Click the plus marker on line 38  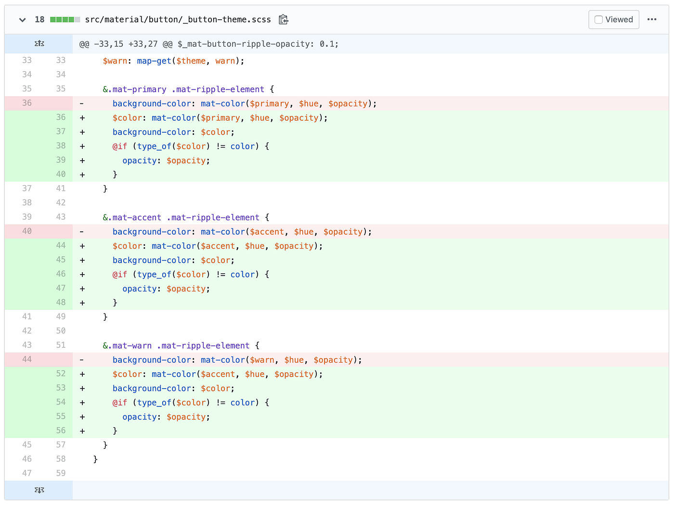pyautogui.click(x=82, y=146)
